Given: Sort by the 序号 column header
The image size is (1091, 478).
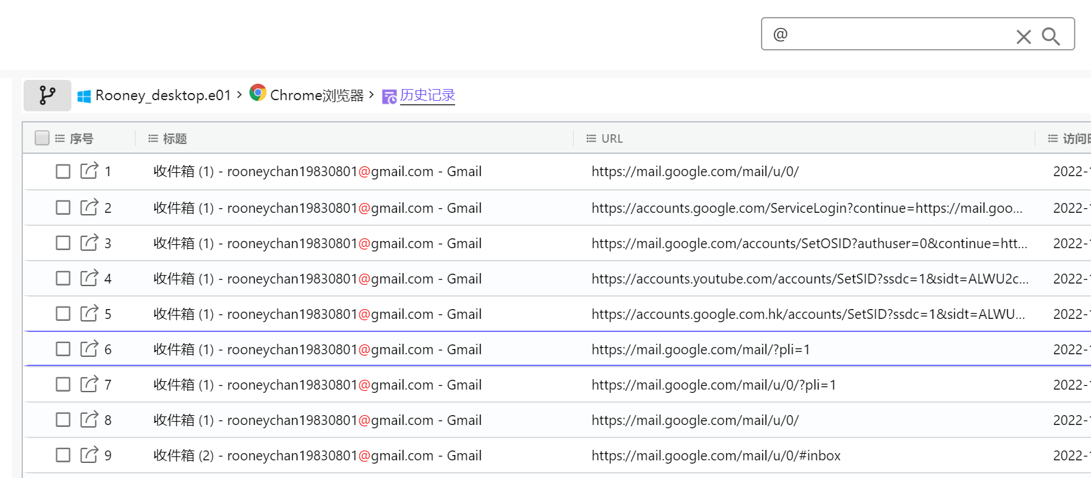Looking at the screenshot, I should pyautogui.click(x=82, y=138).
